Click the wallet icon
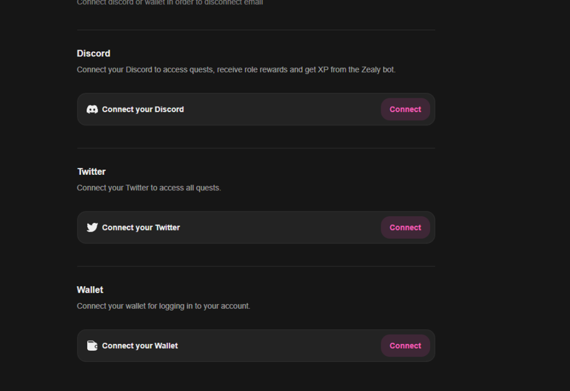Screen dimensions: 570x391 pyautogui.click(x=92, y=346)
